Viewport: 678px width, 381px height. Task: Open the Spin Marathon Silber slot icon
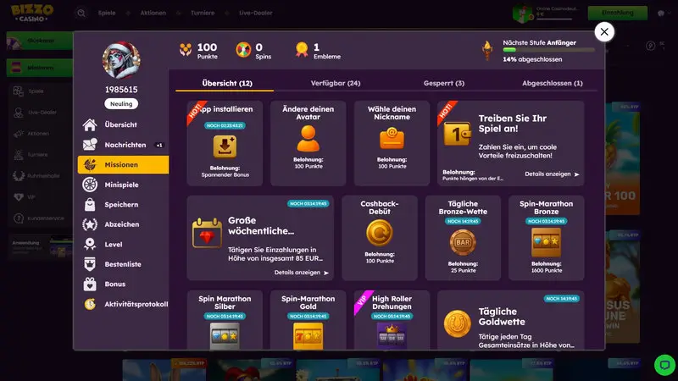point(225,335)
